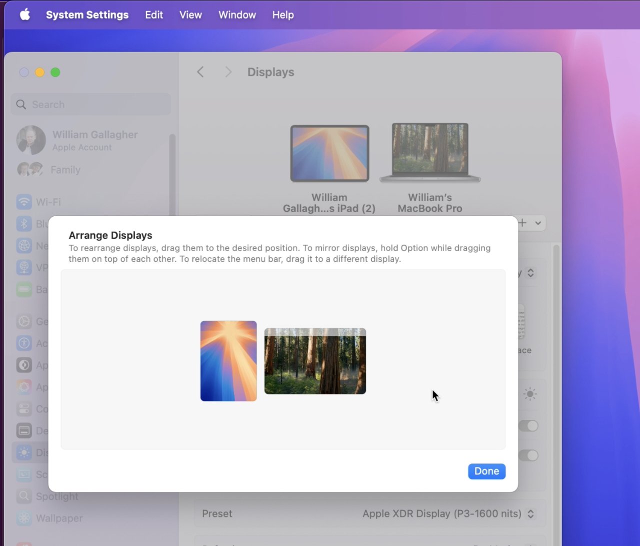Click the Arrange Displays heading

click(x=110, y=235)
